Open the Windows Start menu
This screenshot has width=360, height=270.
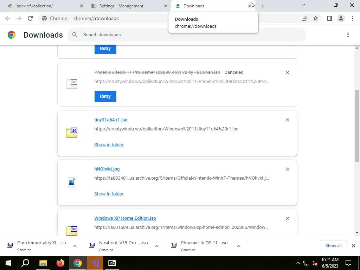coord(8,263)
